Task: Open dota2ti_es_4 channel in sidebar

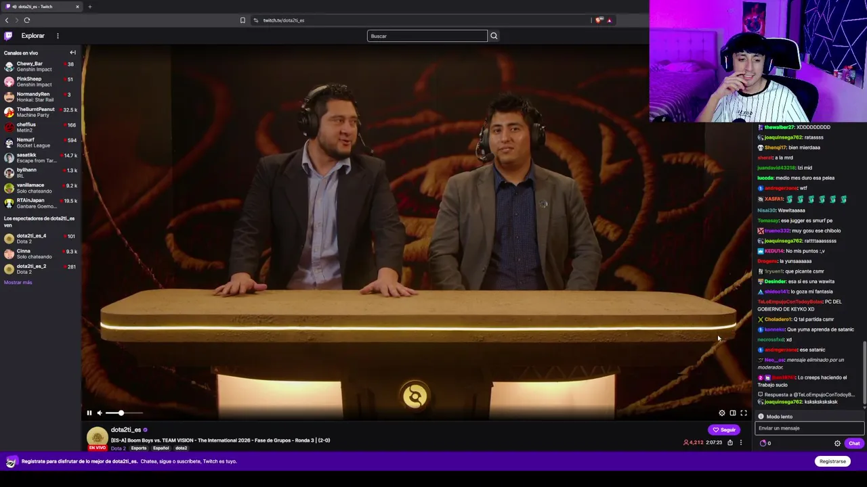Action: tap(41, 239)
